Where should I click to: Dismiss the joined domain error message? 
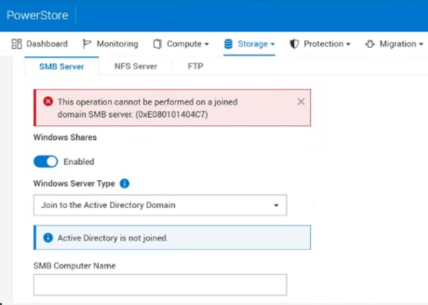pyautogui.click(x=301, y=102)
